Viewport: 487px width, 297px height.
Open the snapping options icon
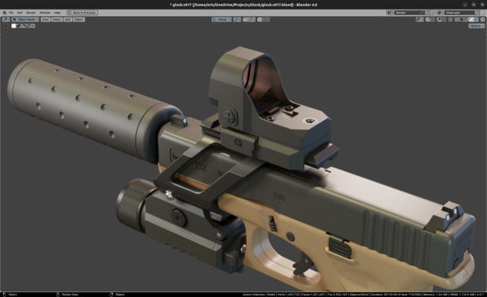coord(251,20)
